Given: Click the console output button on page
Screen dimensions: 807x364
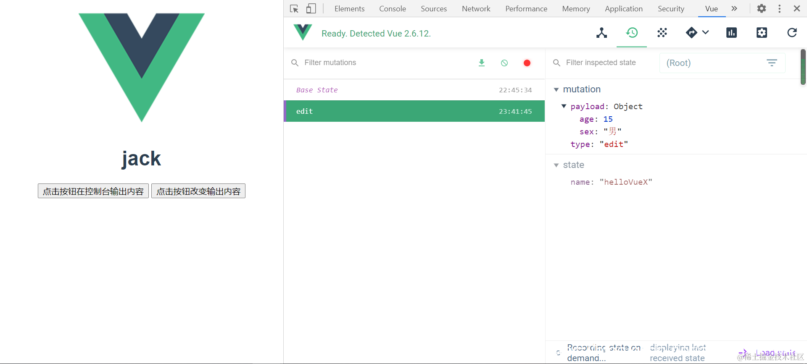Looking at the screenshot, I should click(93, 191).
